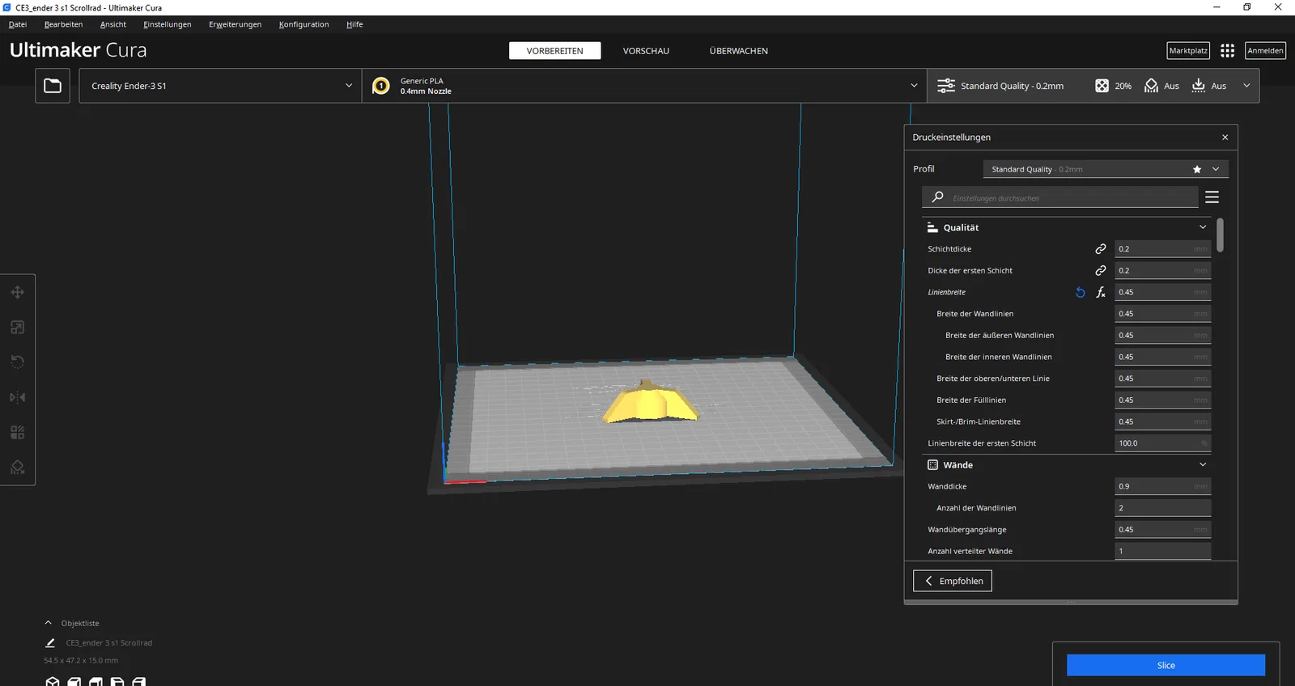
Task: Open the file folder icon
Action: (x=53, y=86)
